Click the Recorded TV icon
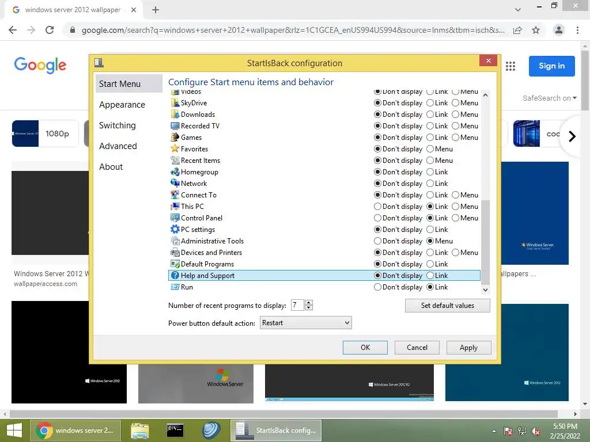 coord(175,126)
